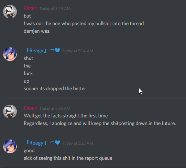The width and height of the screenshot is (186, 168).
Task: Click Reagy's 'Today at 5:25 AM' timestamp
Action: click(78, 143)
